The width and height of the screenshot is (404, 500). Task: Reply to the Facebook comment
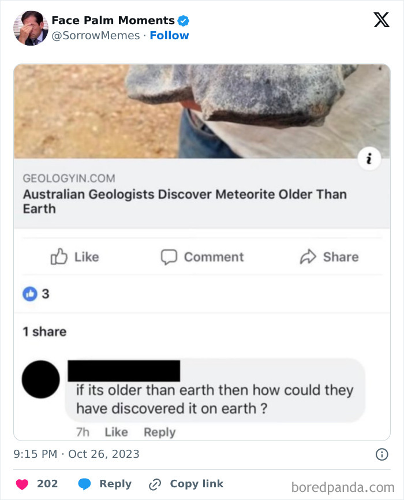(159, 432)
